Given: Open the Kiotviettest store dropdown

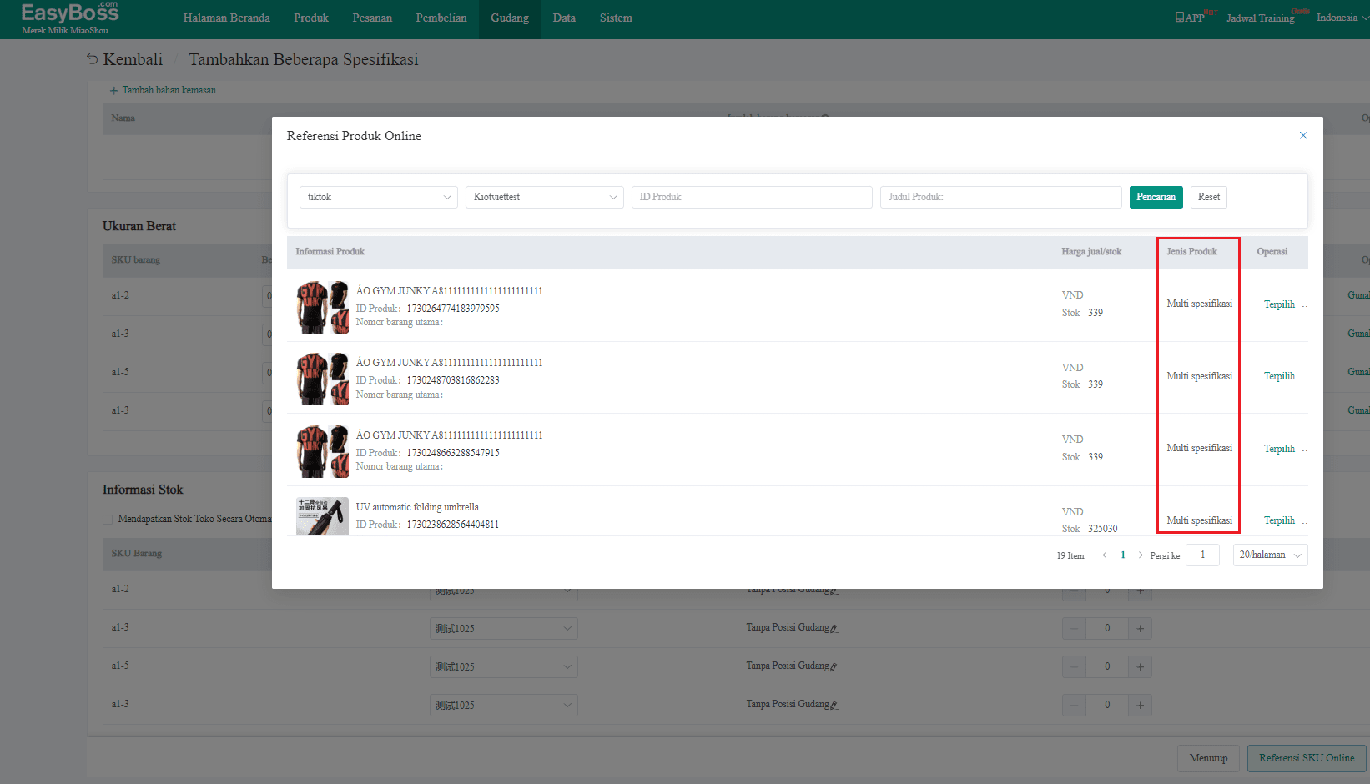Looking at the screenshot, I should (x=544, y=197).
